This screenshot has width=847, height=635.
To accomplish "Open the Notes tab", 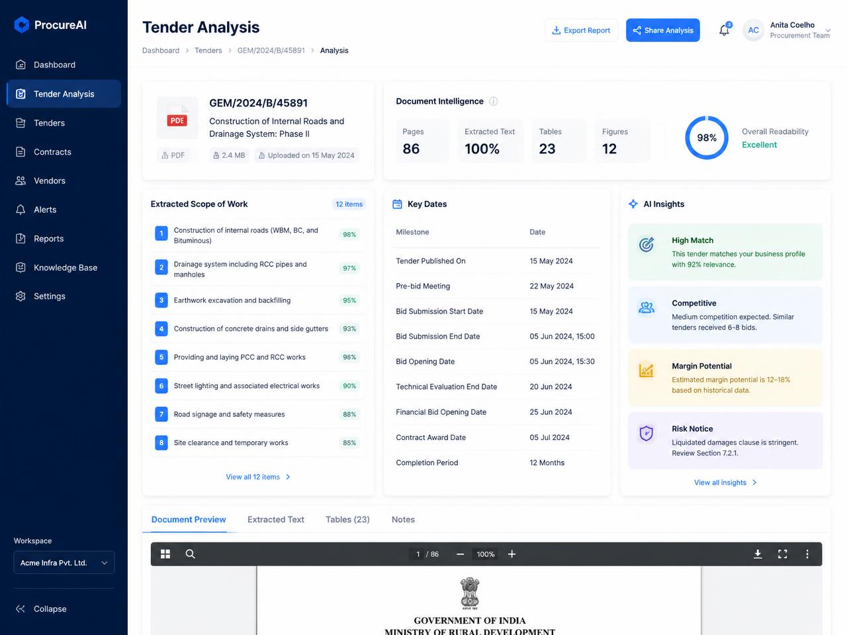I will pos(403,520).
